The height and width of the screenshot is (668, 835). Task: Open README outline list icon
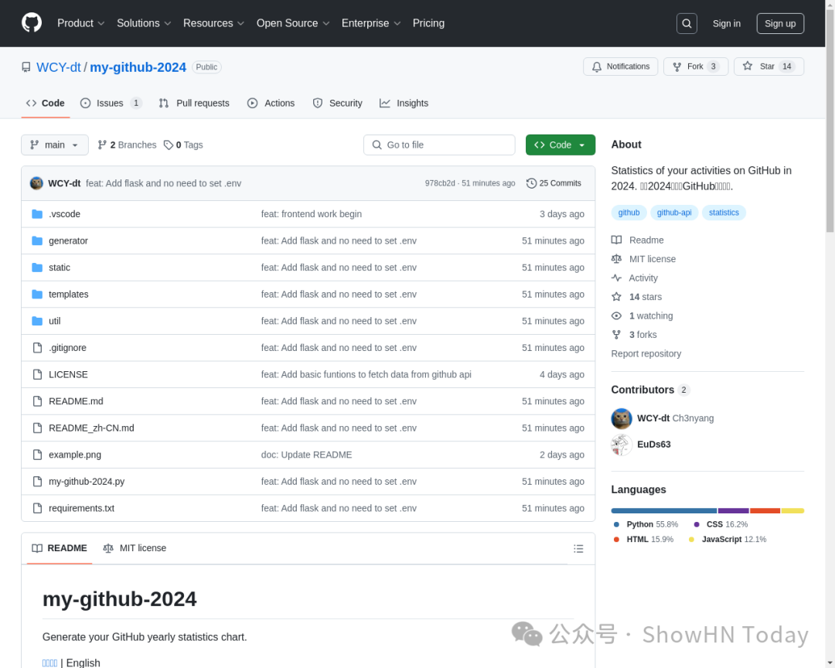pyautogui.click(x=578, y=549)
